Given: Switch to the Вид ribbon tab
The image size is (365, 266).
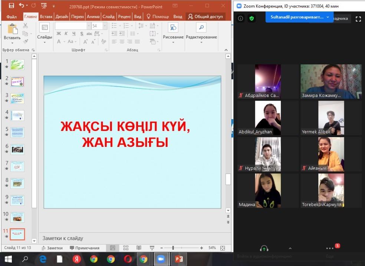Looking at the screenshot, I should (138, 17).
